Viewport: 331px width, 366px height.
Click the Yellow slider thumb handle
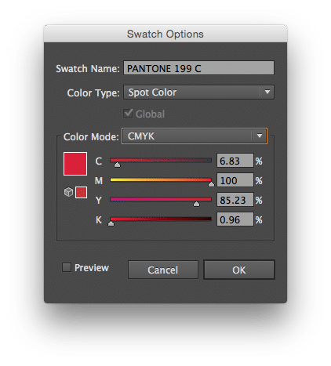196,204
